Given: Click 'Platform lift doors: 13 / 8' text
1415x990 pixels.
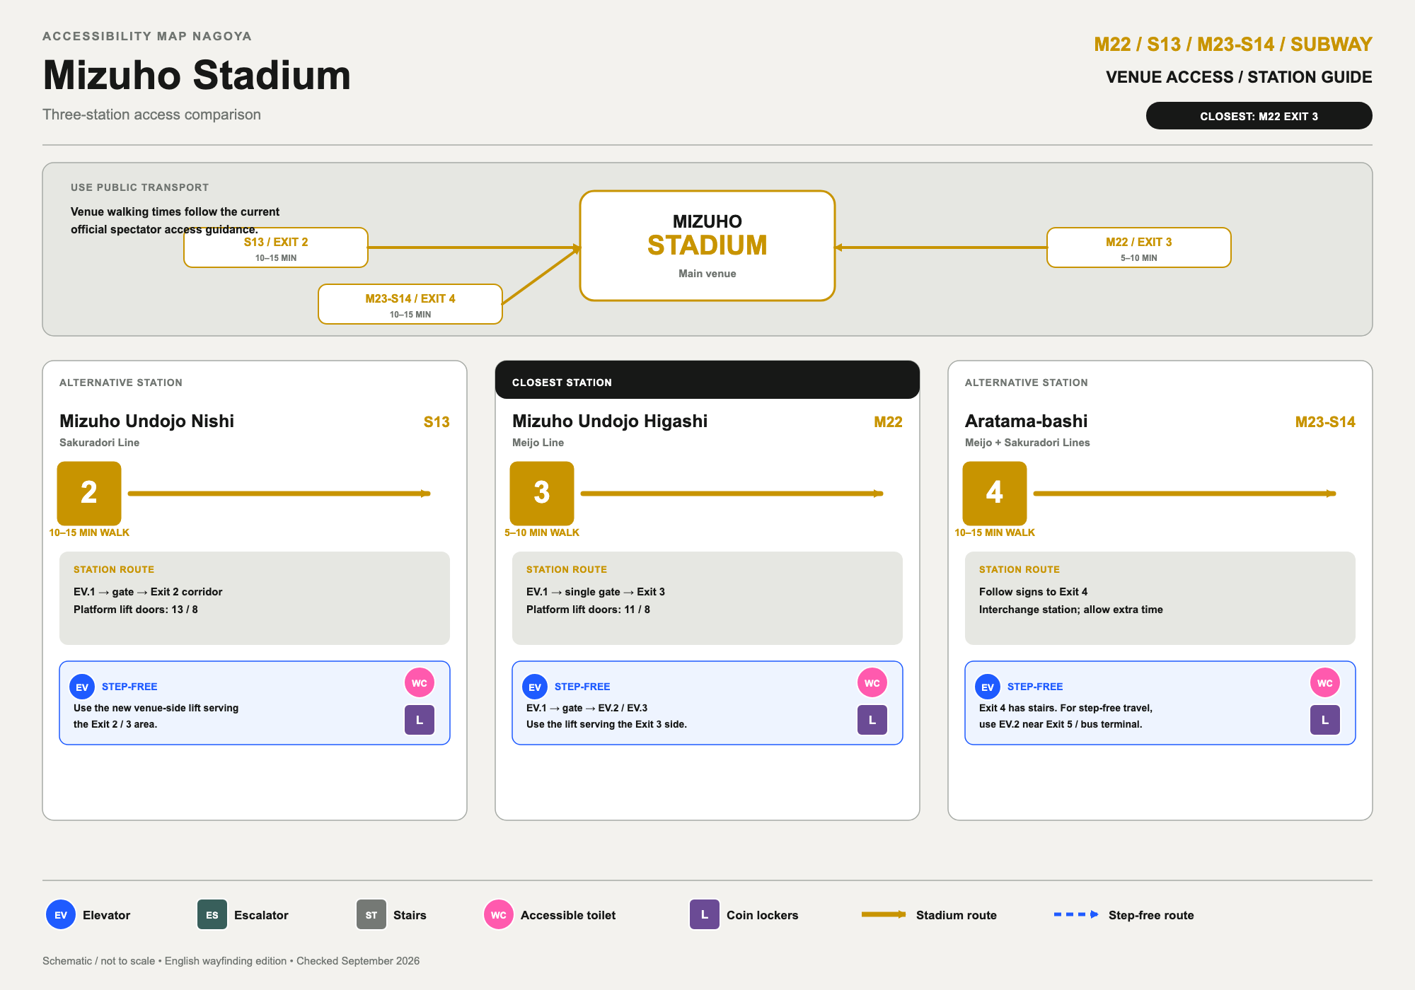Looking at the screenshot, I should click(136, 610).
